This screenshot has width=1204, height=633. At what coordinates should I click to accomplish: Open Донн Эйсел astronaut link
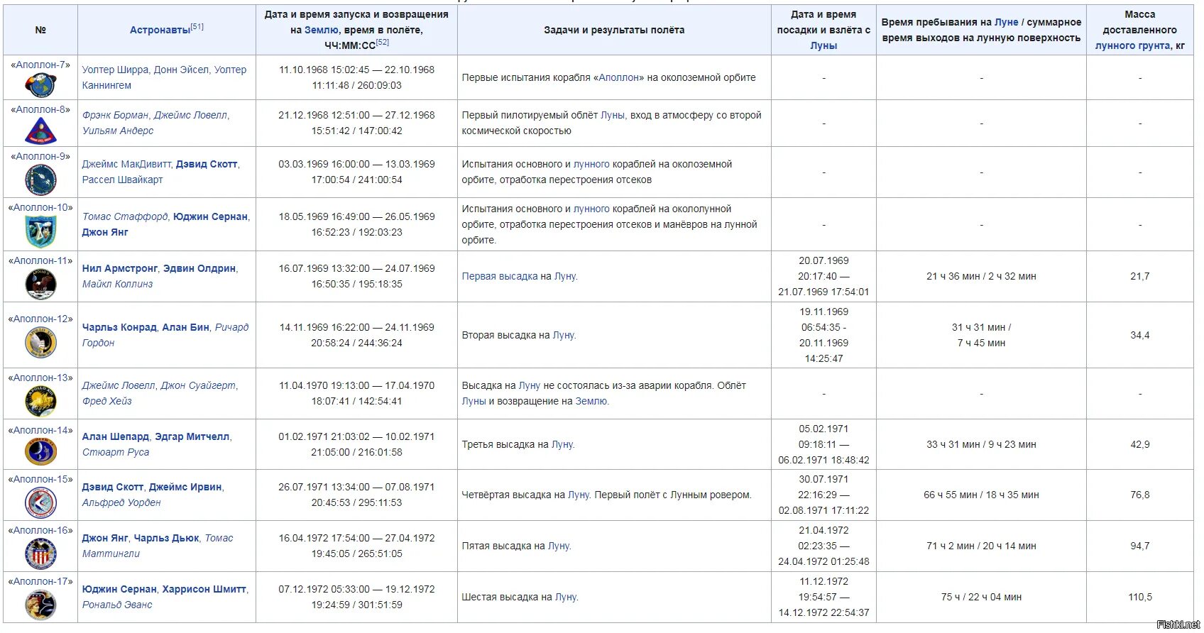[181, 70]
